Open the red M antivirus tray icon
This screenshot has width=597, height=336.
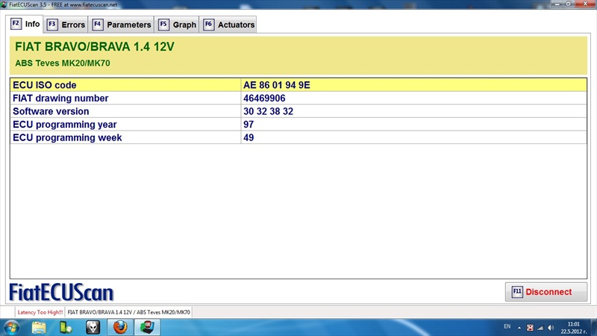[531, 327]
